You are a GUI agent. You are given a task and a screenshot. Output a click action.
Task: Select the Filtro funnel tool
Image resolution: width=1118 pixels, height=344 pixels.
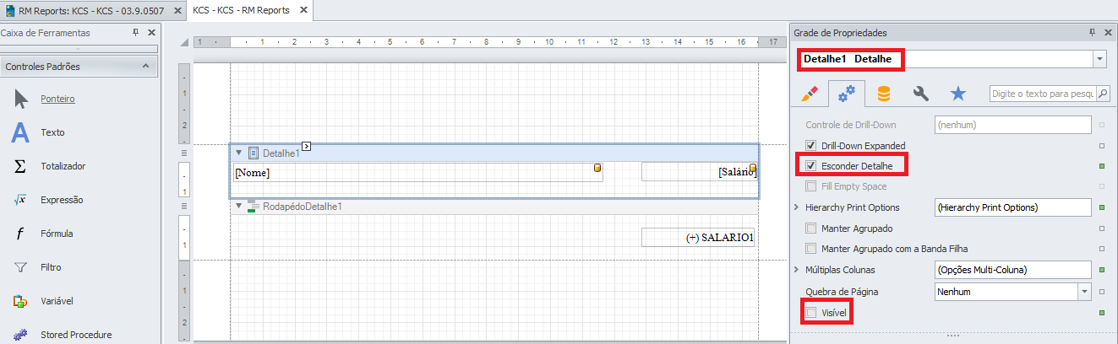21,267
